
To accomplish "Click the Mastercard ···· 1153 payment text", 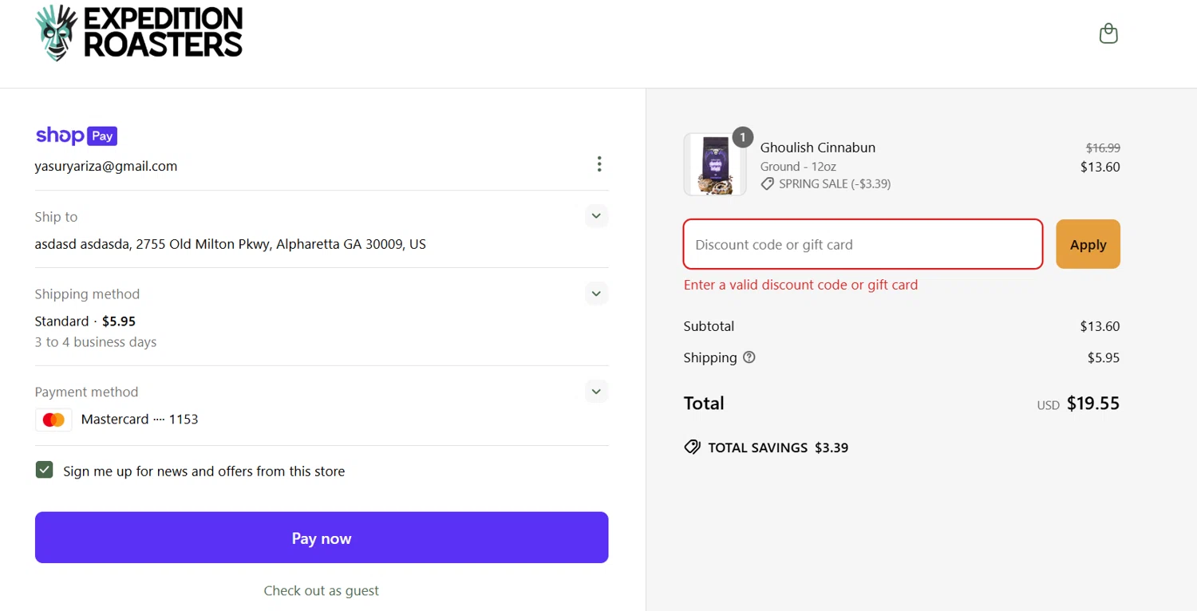I will click(x=140, y=420).
